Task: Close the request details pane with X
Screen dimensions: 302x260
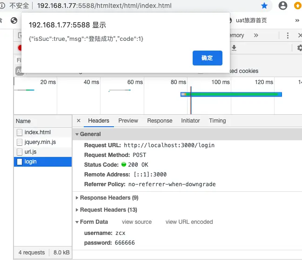Action: point(79,121)
